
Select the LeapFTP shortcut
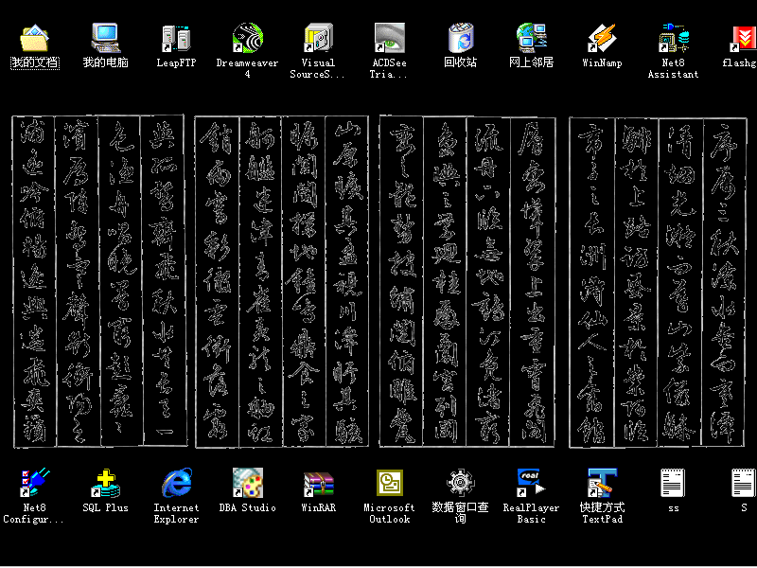tap(176, 39)
